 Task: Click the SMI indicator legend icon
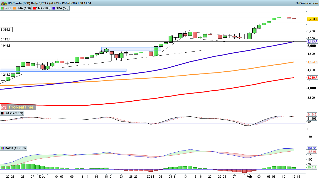click(3, 113)
